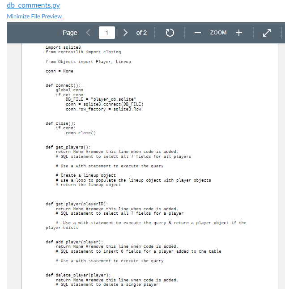This screenshot has width=285, height=289.
Task: Click the '# Create a lineup object' comment
Action: (86, 175)
